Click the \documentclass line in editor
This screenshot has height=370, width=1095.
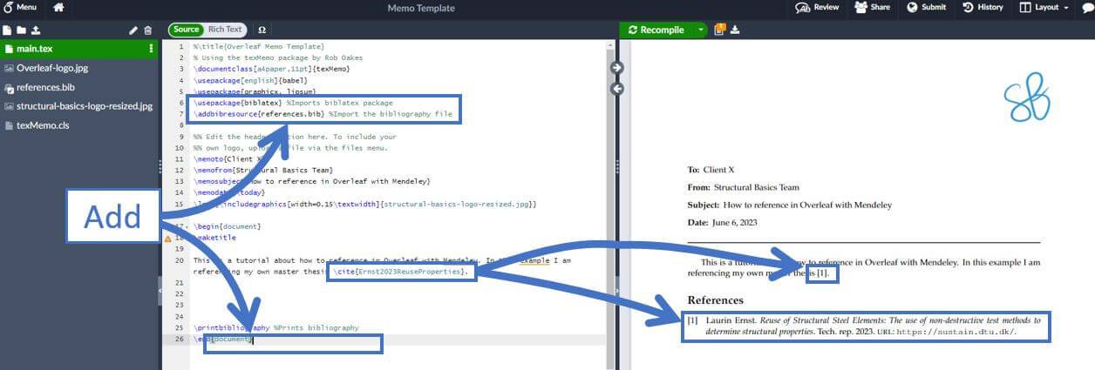coord(272,68)
